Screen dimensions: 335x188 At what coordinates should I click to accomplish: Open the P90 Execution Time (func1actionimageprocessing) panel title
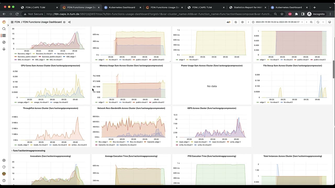coord(212,156)
